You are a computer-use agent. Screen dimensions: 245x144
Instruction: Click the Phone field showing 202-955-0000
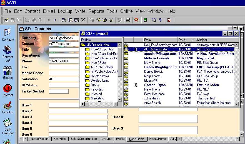coord(64,61)
